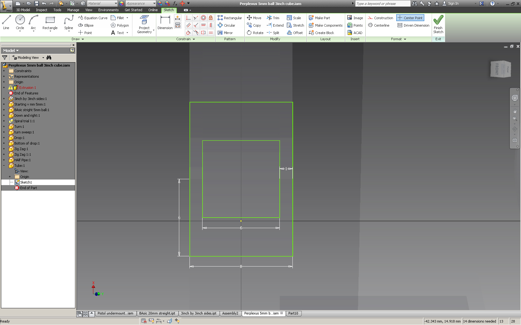Screen dimensions: 521x325
Task: Expand the Constrain panel dropdown
Action: tap(185, 39)
